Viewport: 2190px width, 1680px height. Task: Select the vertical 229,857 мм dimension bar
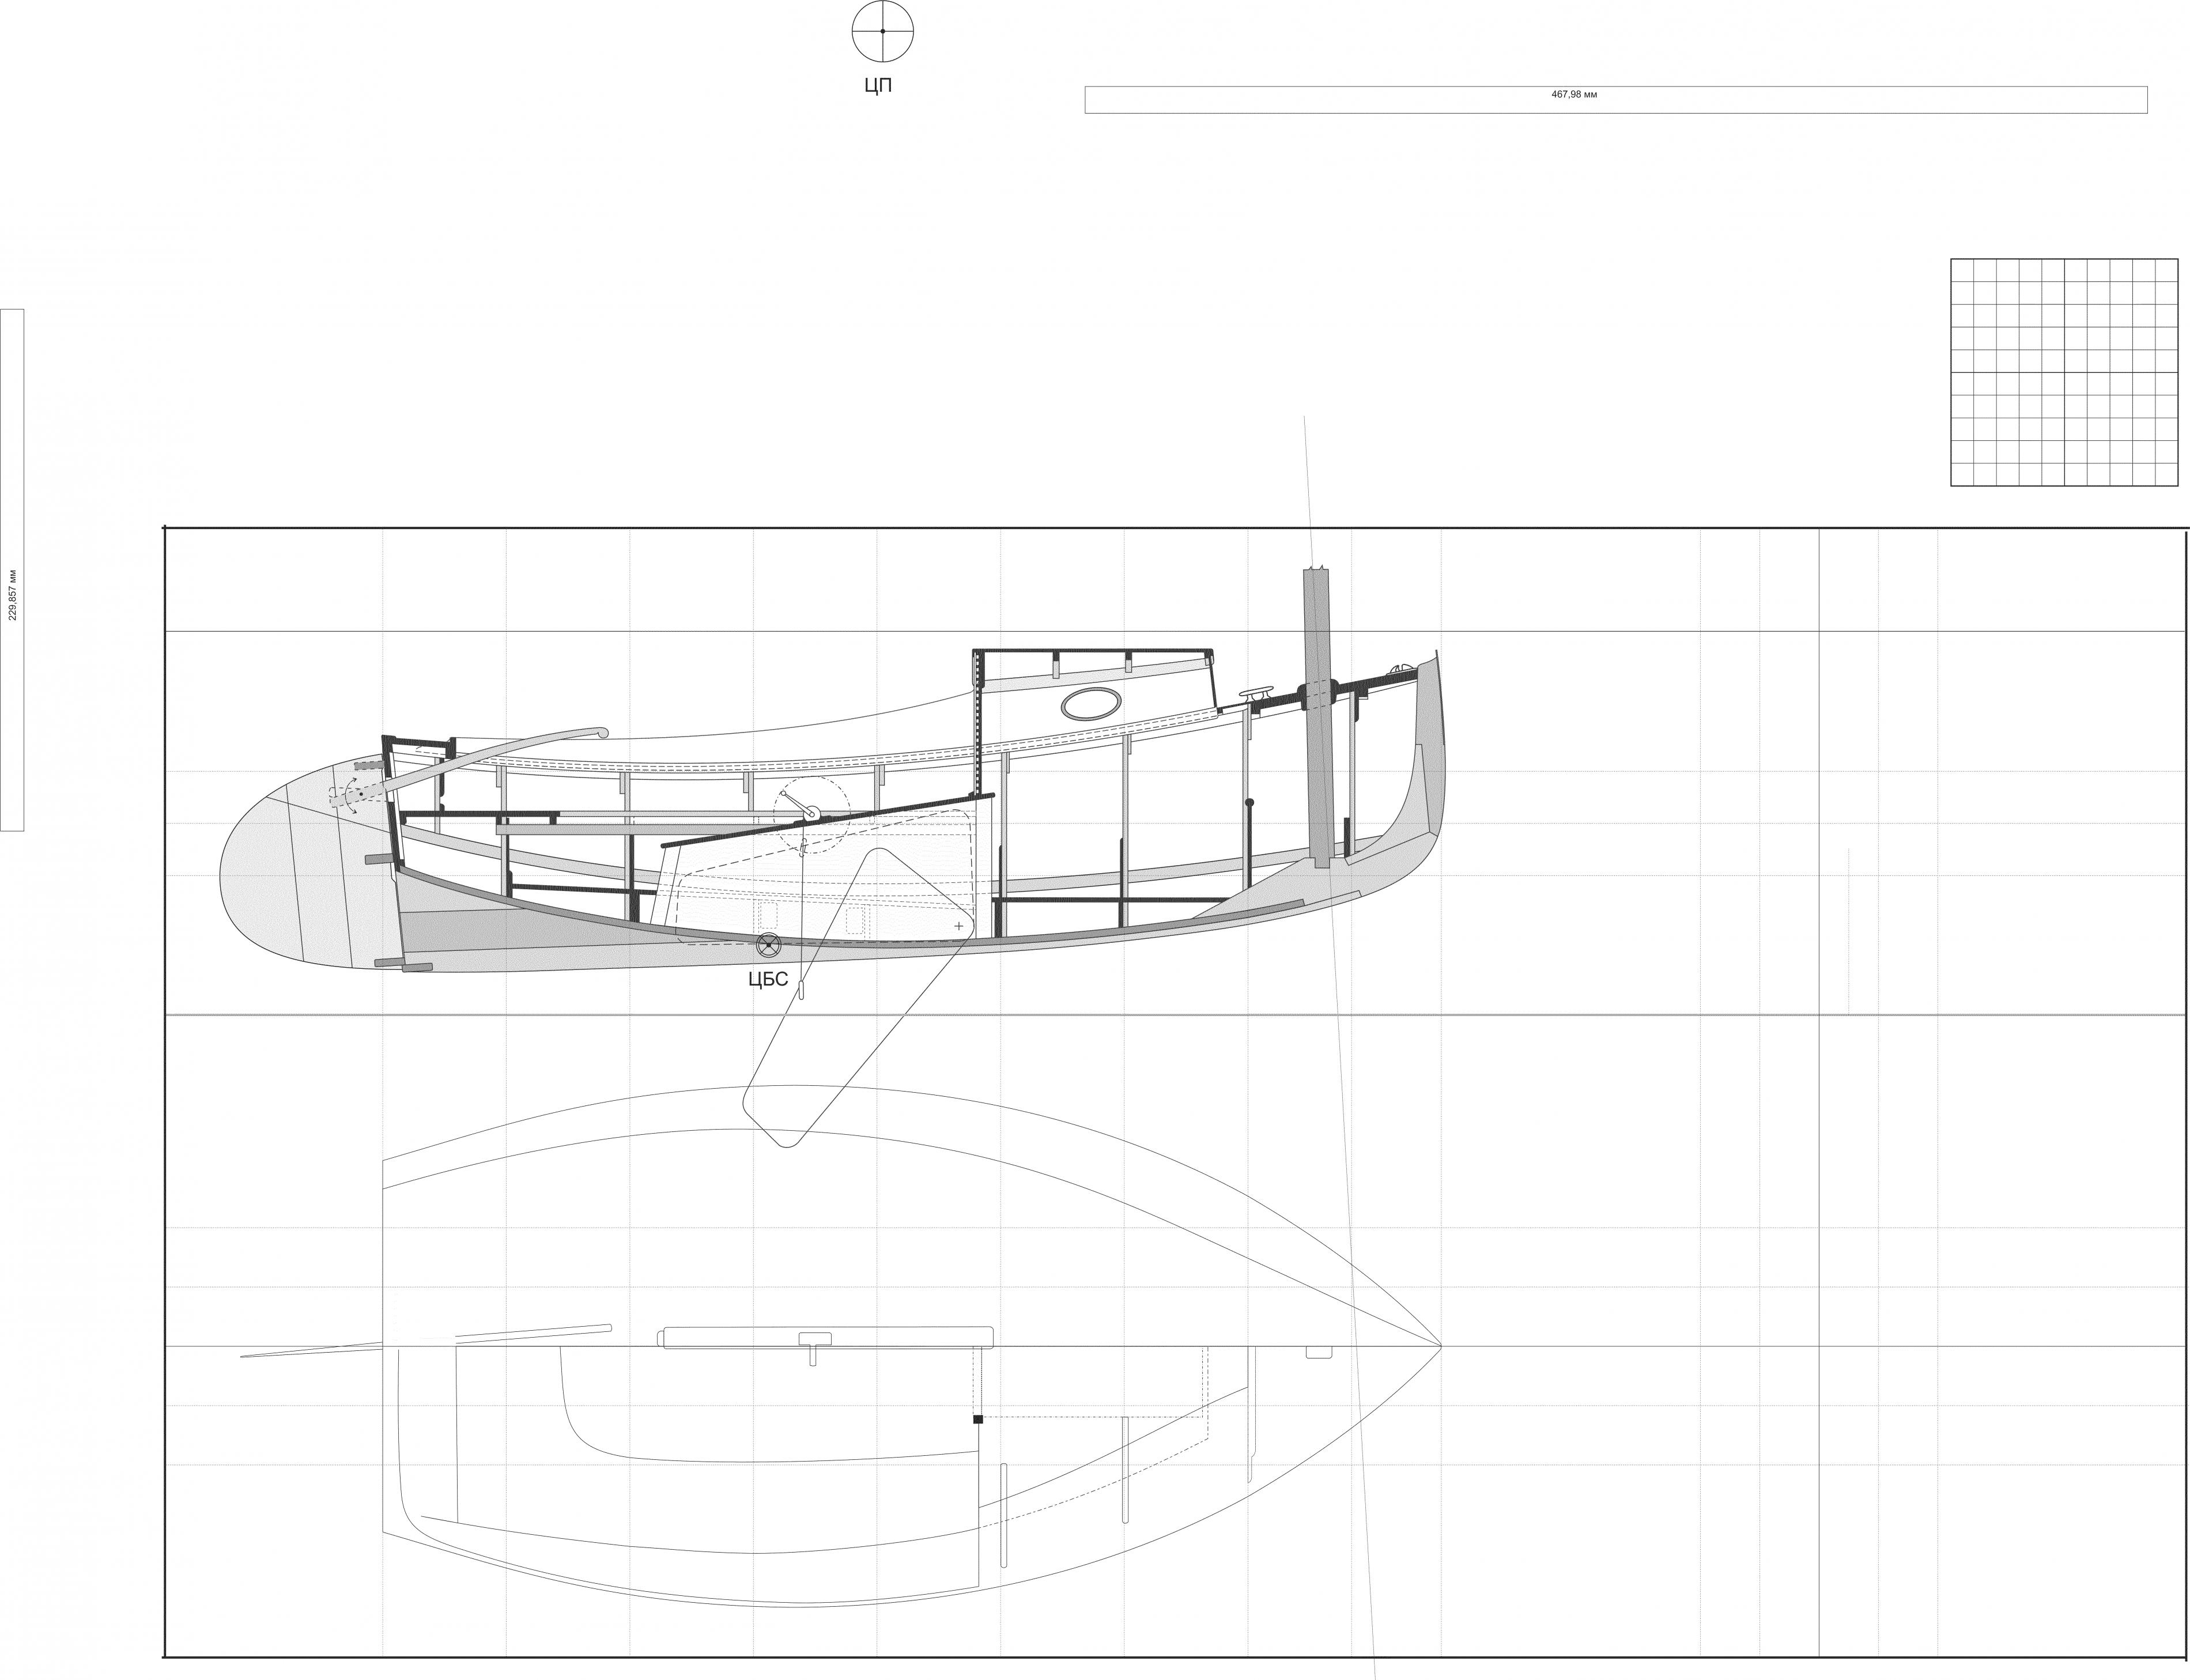click(x=12, y=570)
